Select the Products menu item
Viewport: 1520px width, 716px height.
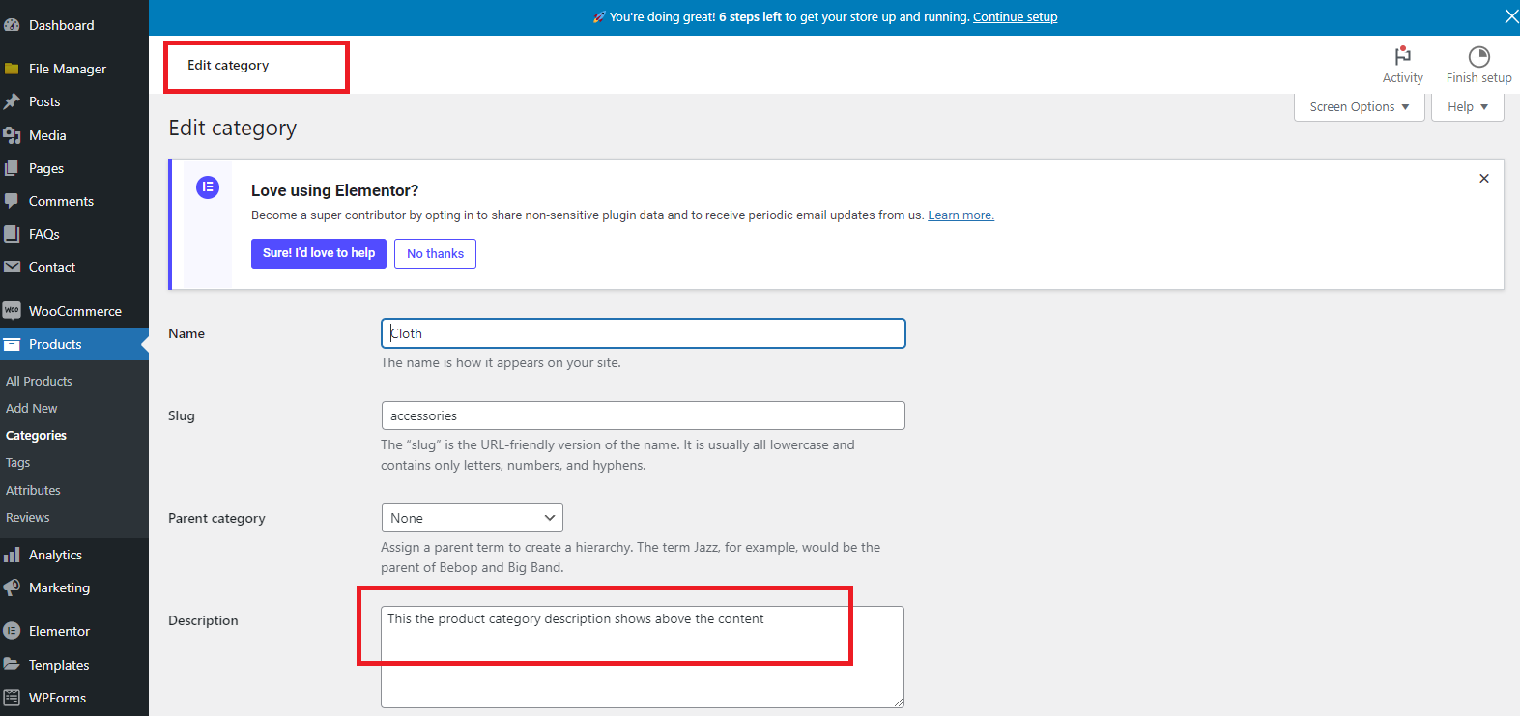pos(74,344)
